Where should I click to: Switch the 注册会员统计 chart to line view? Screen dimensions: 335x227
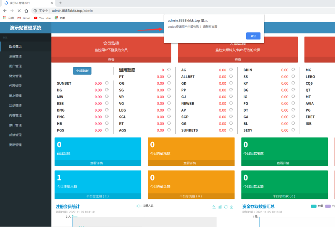[x=214, y=207]
